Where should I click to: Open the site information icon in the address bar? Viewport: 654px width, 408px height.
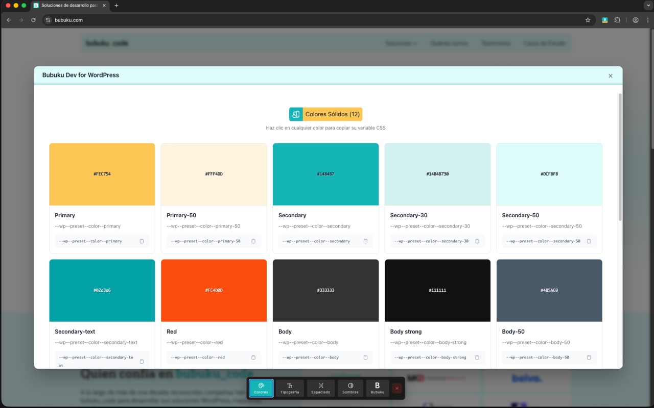(48, 20)
